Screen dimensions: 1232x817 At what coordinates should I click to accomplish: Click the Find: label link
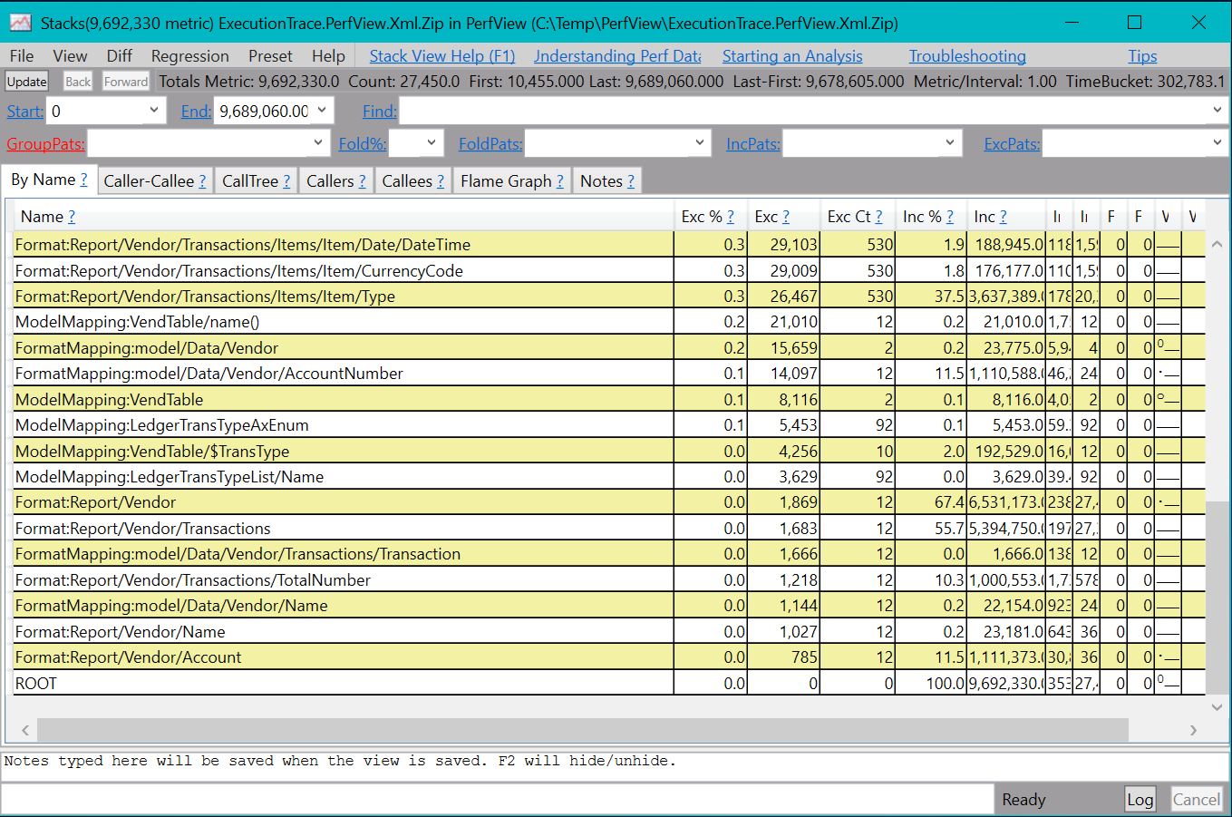[380, 112]
